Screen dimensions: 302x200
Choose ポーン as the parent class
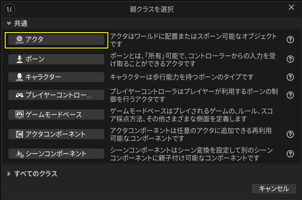click(x=56, y=59)
